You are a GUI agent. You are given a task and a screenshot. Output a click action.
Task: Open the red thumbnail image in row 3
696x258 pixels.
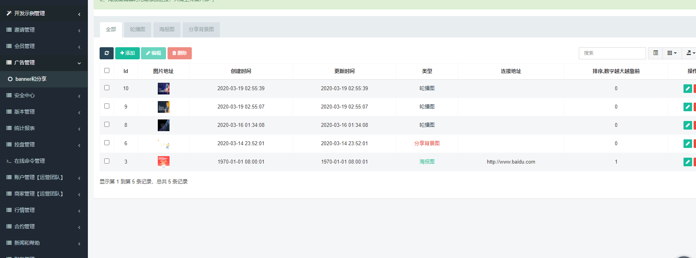[x=163, y=162]
